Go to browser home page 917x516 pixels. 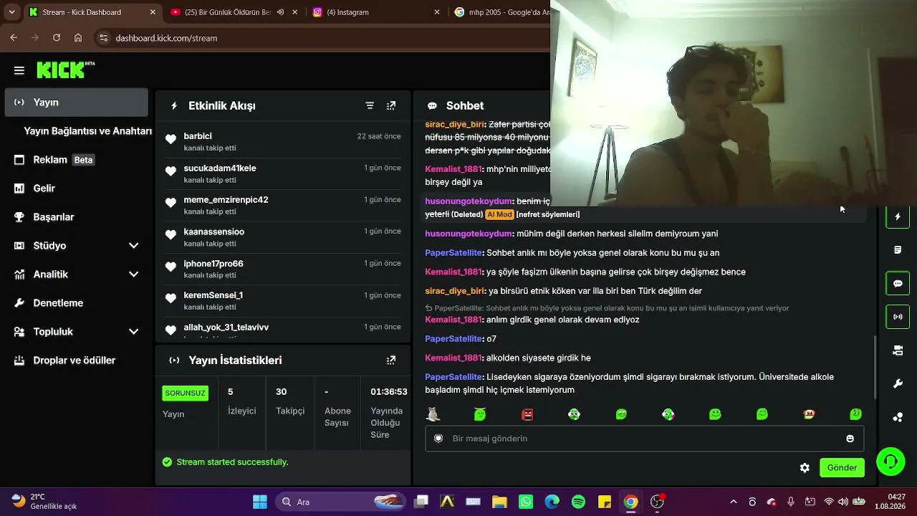point(78,38)
